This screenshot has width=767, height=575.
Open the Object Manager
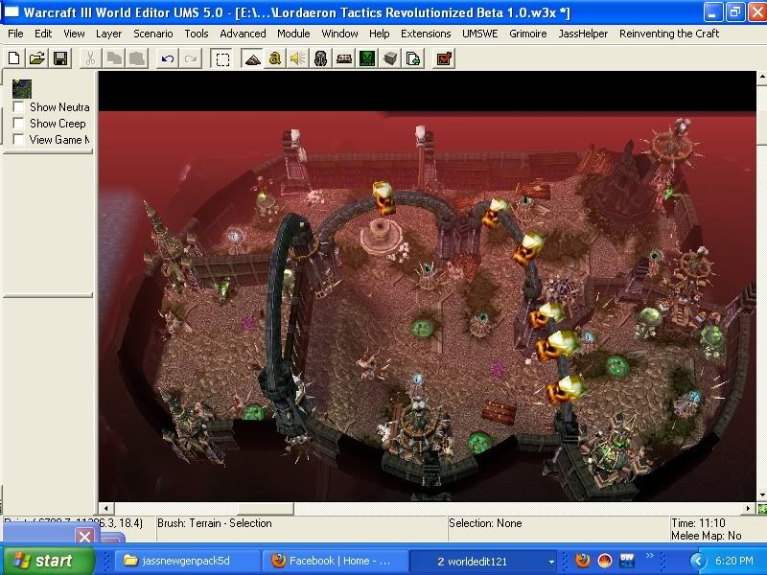pos(390,58)
